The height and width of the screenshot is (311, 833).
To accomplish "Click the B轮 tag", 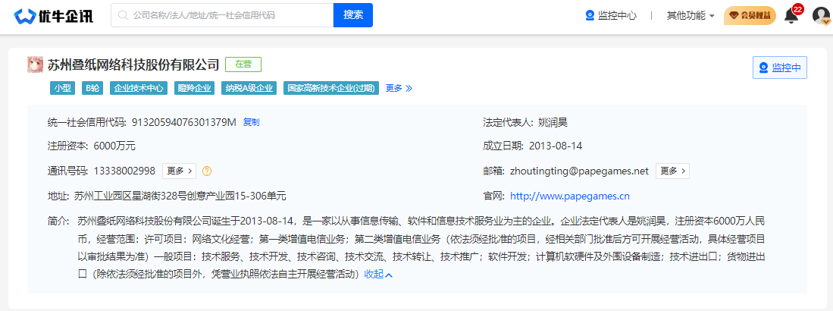I will tap(92, 88).
